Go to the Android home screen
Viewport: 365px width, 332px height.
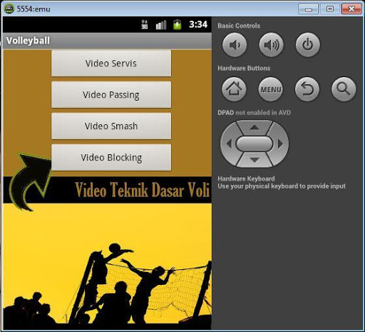[x=234, y=89]
